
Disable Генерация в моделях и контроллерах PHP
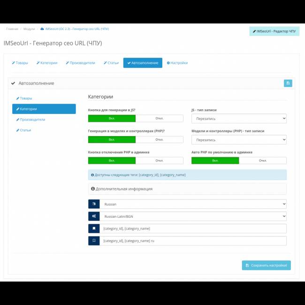(159, 139)
